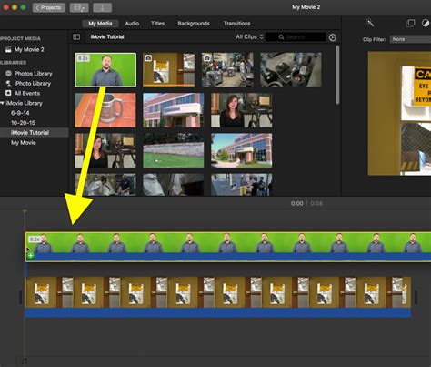
Task: Switch to the Titles tab
Action: 157,24
